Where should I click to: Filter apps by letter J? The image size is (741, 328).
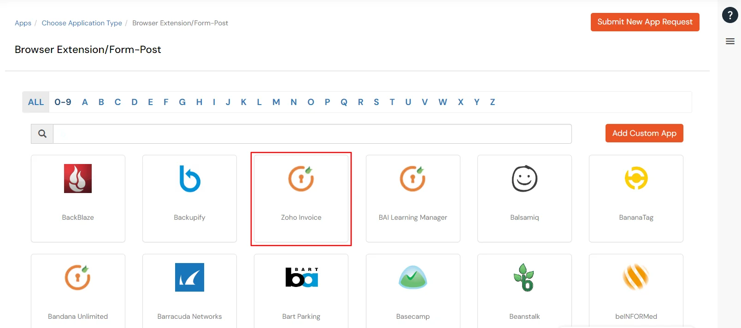pyautogui.click(x=228, y=102)
